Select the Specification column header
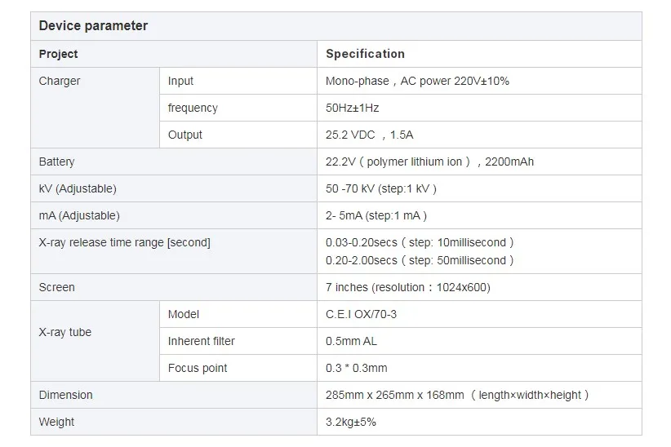Viewport: 671px width, 447px height. tap(365, 54)
